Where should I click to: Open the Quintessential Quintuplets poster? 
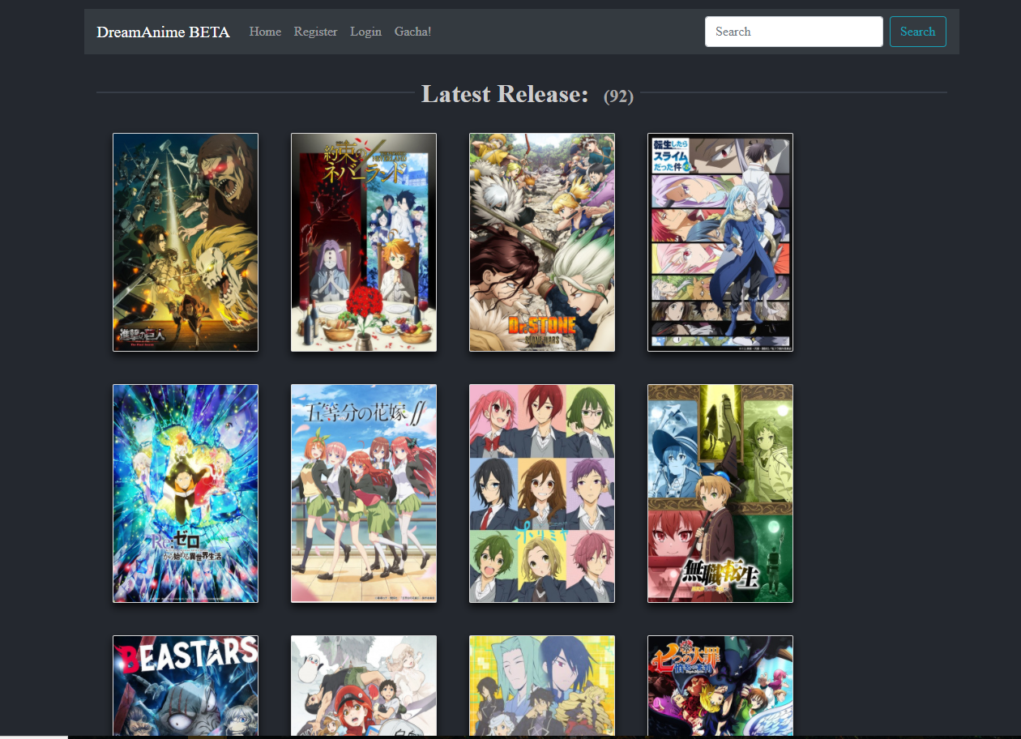[x=364, y=493]
